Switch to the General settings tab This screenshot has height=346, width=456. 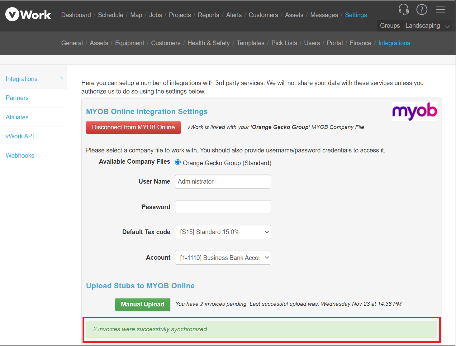(72, 43)
